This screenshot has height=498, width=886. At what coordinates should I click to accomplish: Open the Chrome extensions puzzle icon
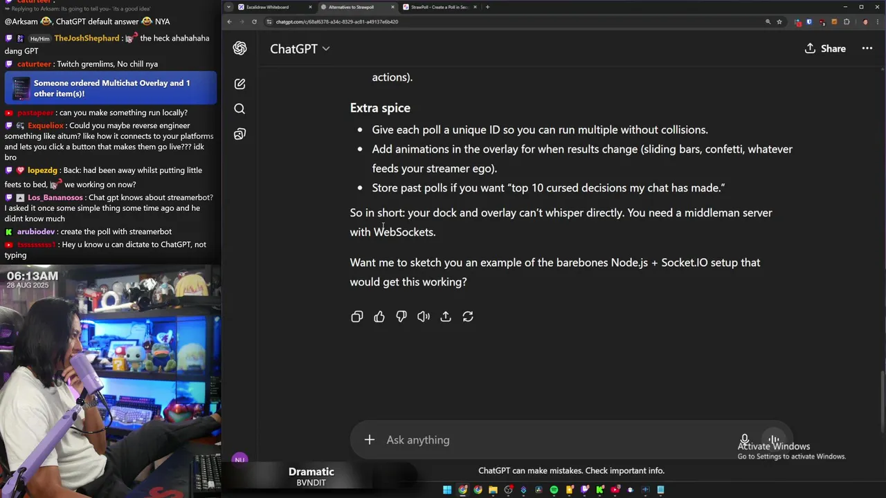(x=847, y=21)
